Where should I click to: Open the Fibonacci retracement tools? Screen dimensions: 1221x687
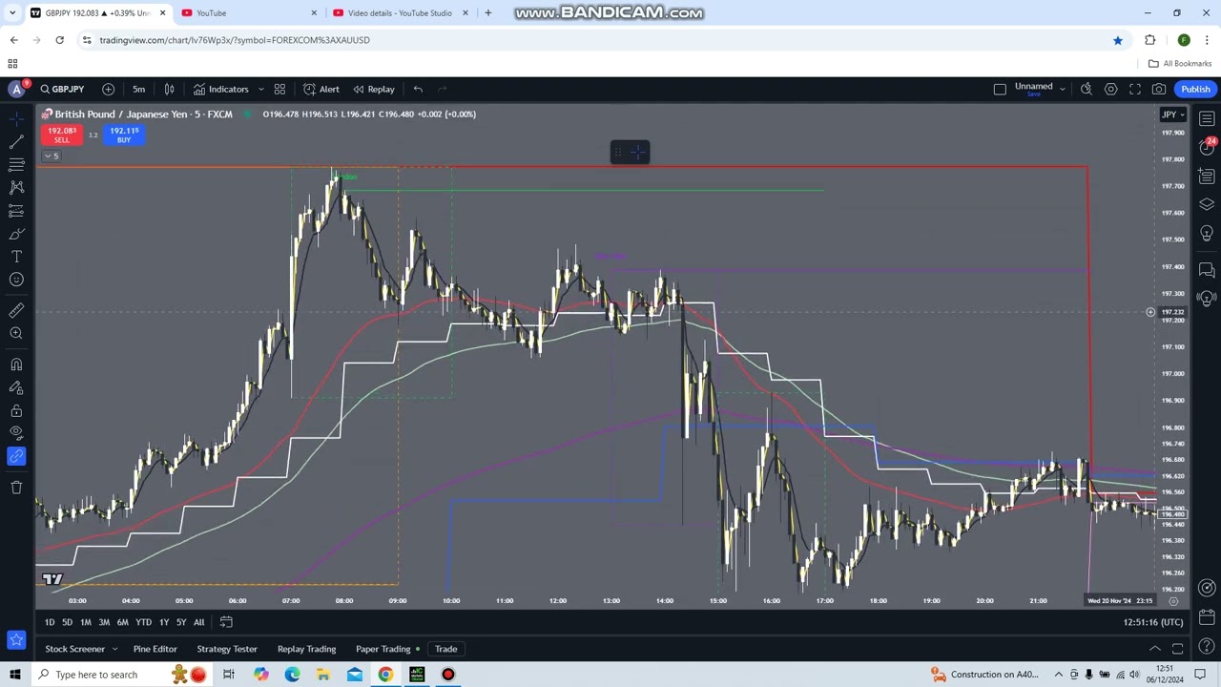(16, 164)
